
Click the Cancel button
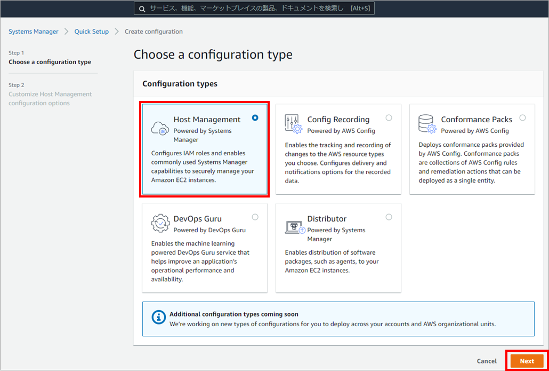tap(487, 361)
